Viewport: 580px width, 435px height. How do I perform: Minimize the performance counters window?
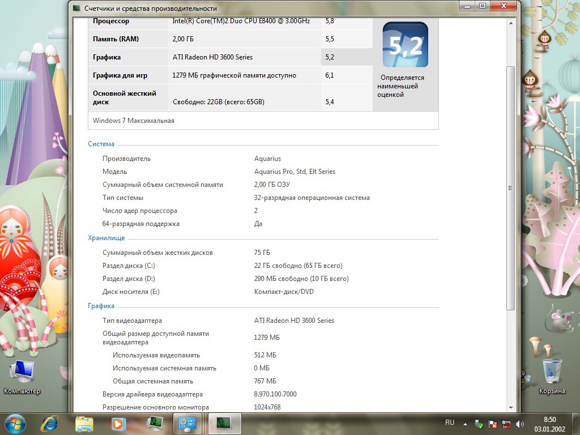pos(467,6)
